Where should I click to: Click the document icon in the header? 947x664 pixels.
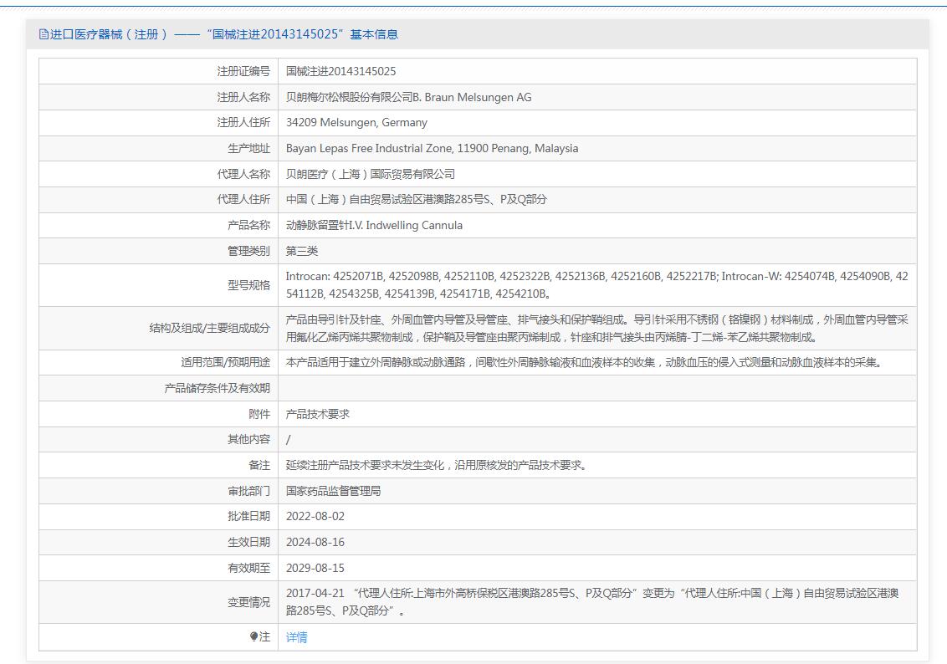tap(44, 34)
